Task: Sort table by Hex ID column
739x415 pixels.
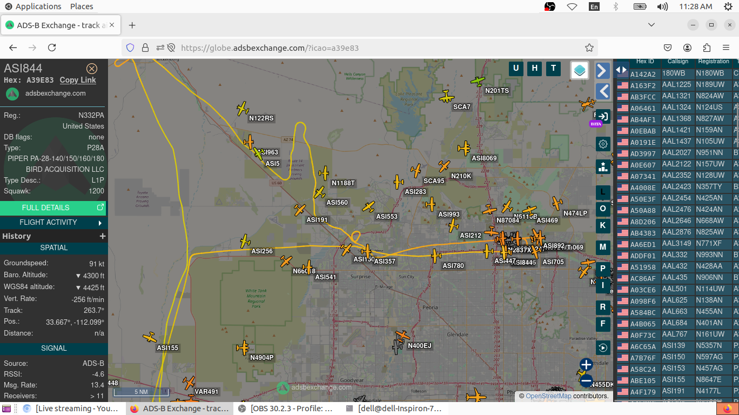Action: click(645, 62)
